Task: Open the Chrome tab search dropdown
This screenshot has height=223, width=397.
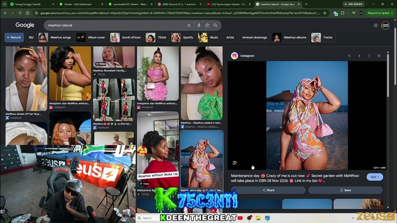Action: (4, 4)
